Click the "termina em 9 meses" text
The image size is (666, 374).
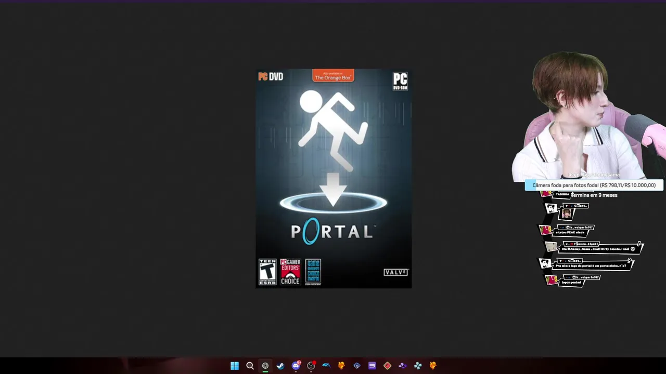594,195
